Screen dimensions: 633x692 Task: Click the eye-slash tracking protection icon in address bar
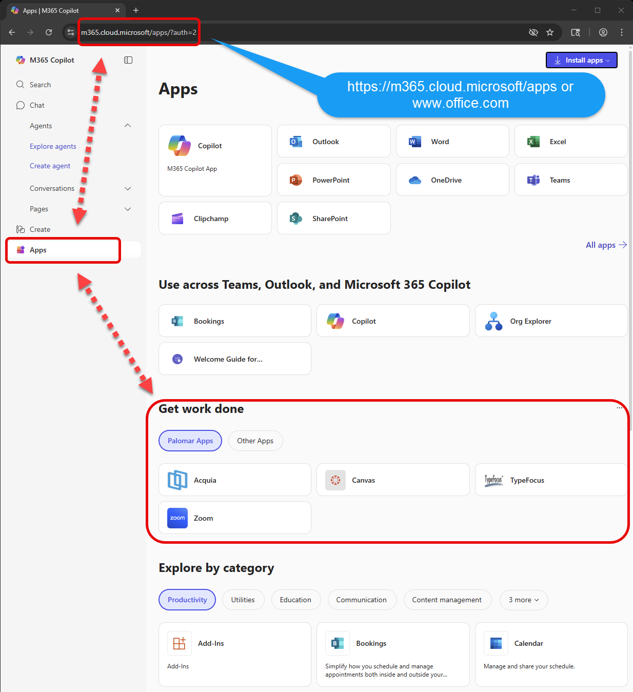coord(533,32)
